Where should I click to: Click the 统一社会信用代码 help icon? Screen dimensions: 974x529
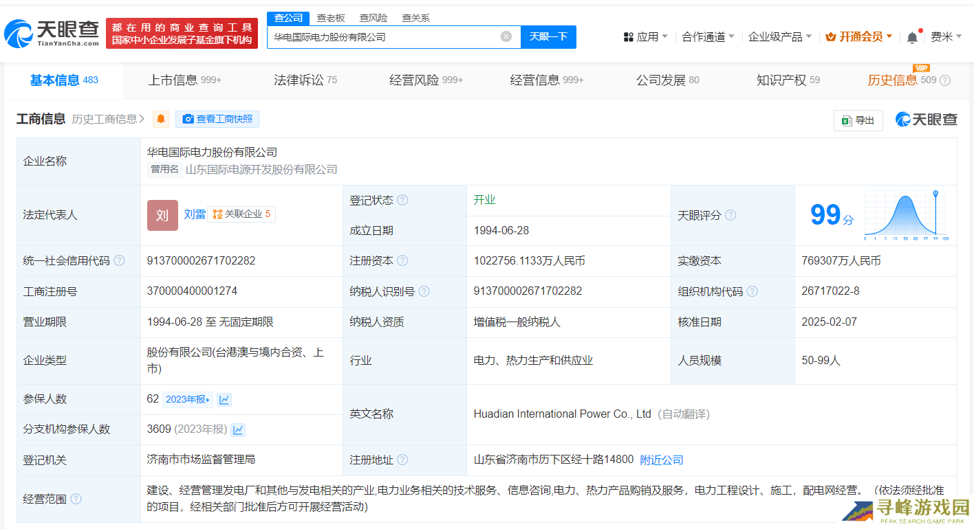coord(120,260)
